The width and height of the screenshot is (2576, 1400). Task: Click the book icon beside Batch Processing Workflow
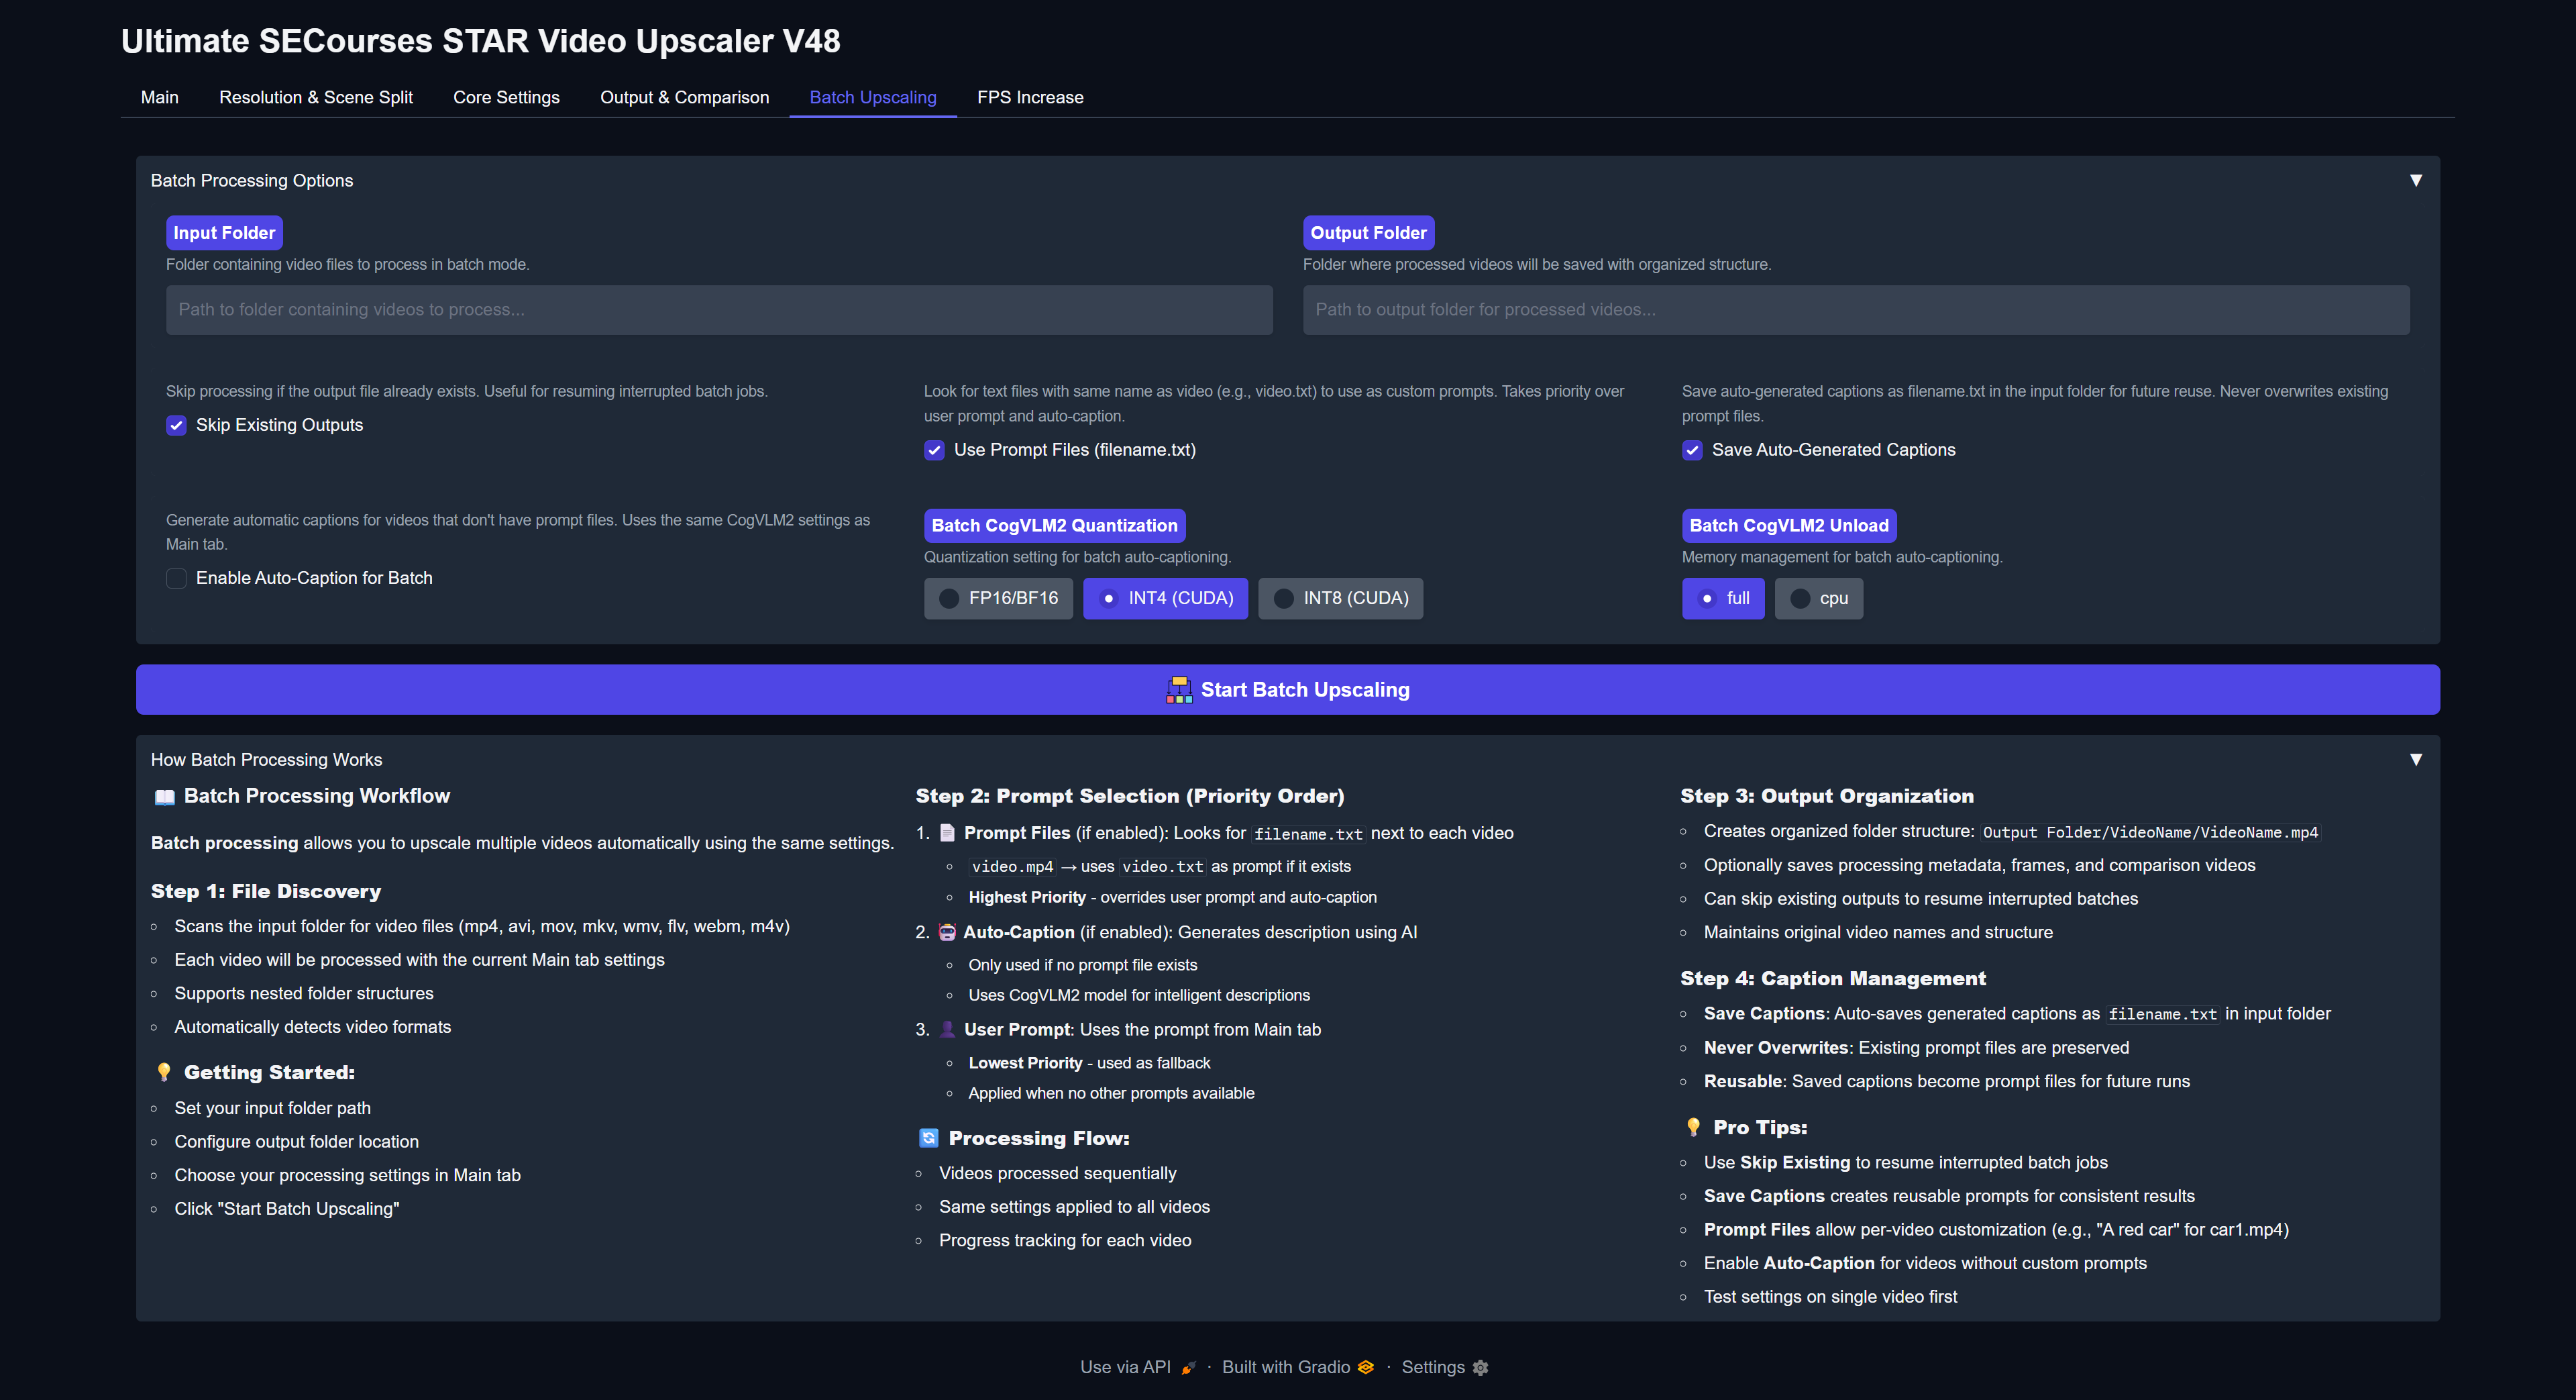pos(164,797)
